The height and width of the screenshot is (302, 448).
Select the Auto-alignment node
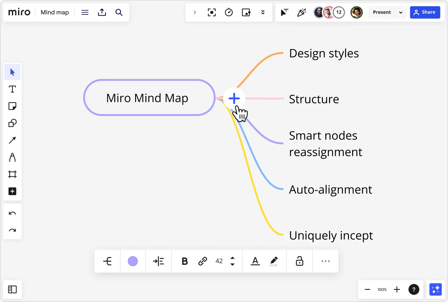(x=330, y=190)
